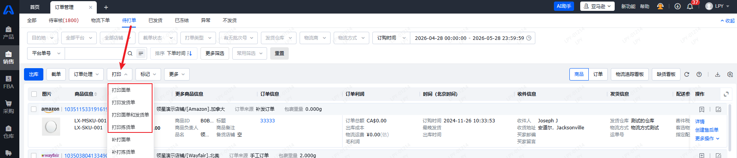Image resolution: width=737 pixels, height=158 pixels.
Task: Click edit icon on amazon order row
Action: point(718,110)
